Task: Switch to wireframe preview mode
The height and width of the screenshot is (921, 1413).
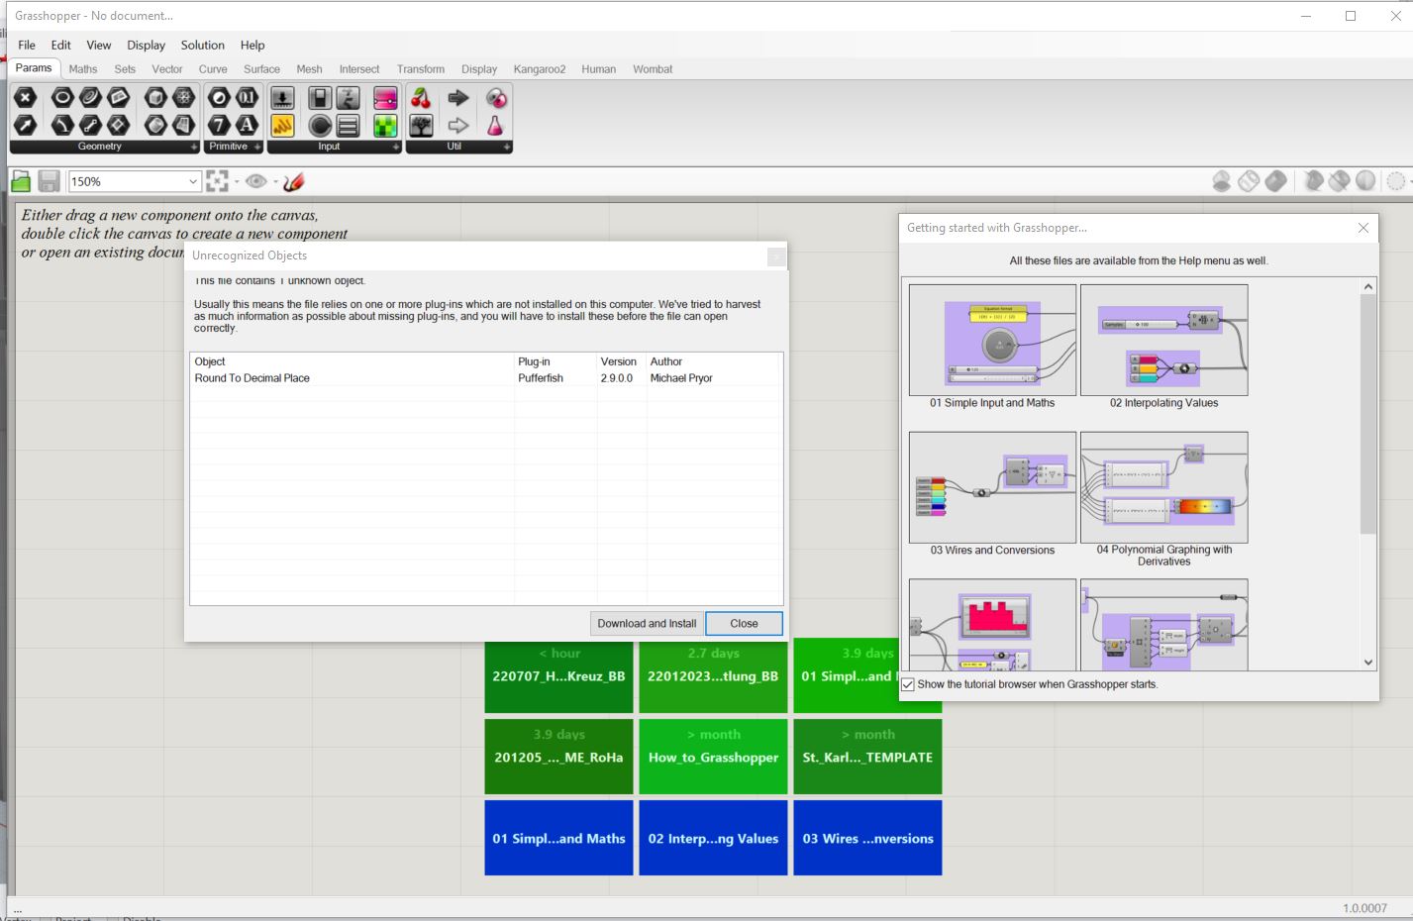Action: pos(1249,181)
